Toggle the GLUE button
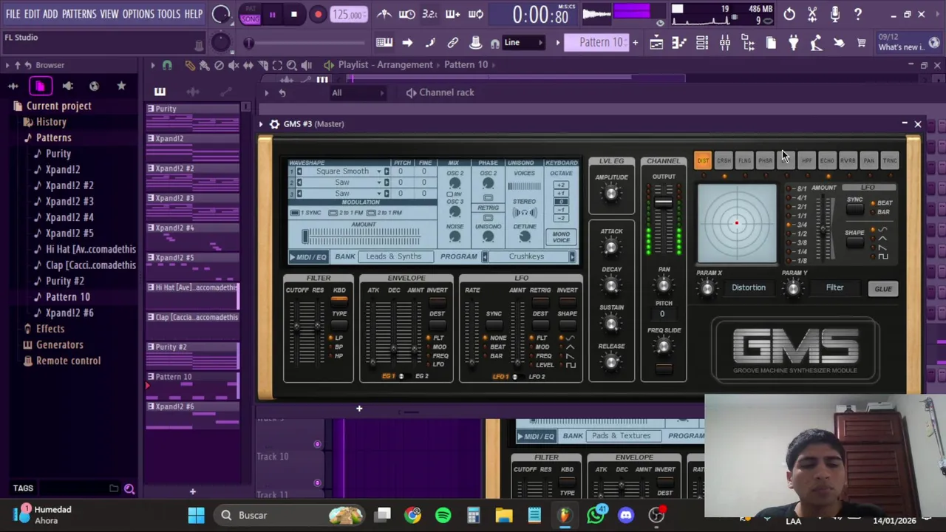 883,289
